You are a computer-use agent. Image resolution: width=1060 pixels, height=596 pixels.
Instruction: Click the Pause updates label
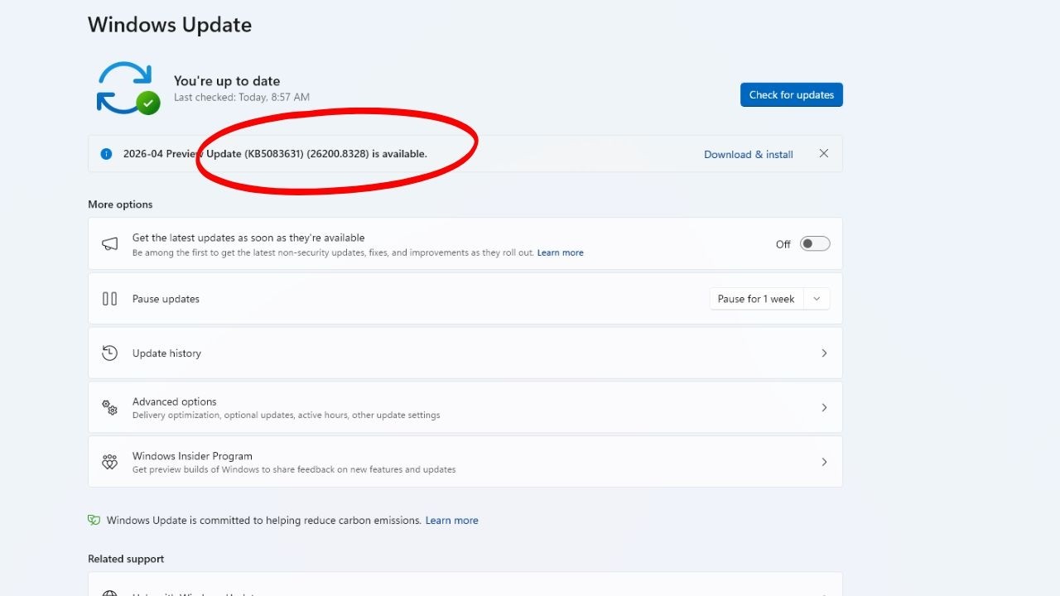click(166, 299)
